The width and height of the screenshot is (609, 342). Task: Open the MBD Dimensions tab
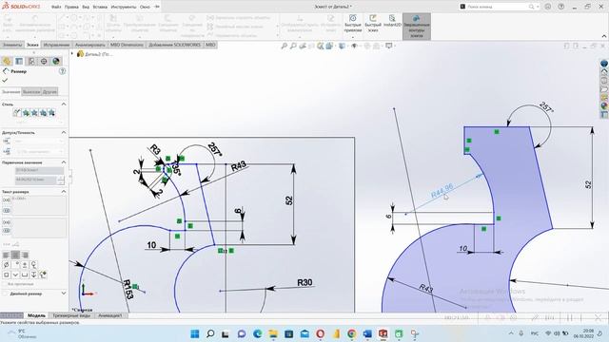127,45
